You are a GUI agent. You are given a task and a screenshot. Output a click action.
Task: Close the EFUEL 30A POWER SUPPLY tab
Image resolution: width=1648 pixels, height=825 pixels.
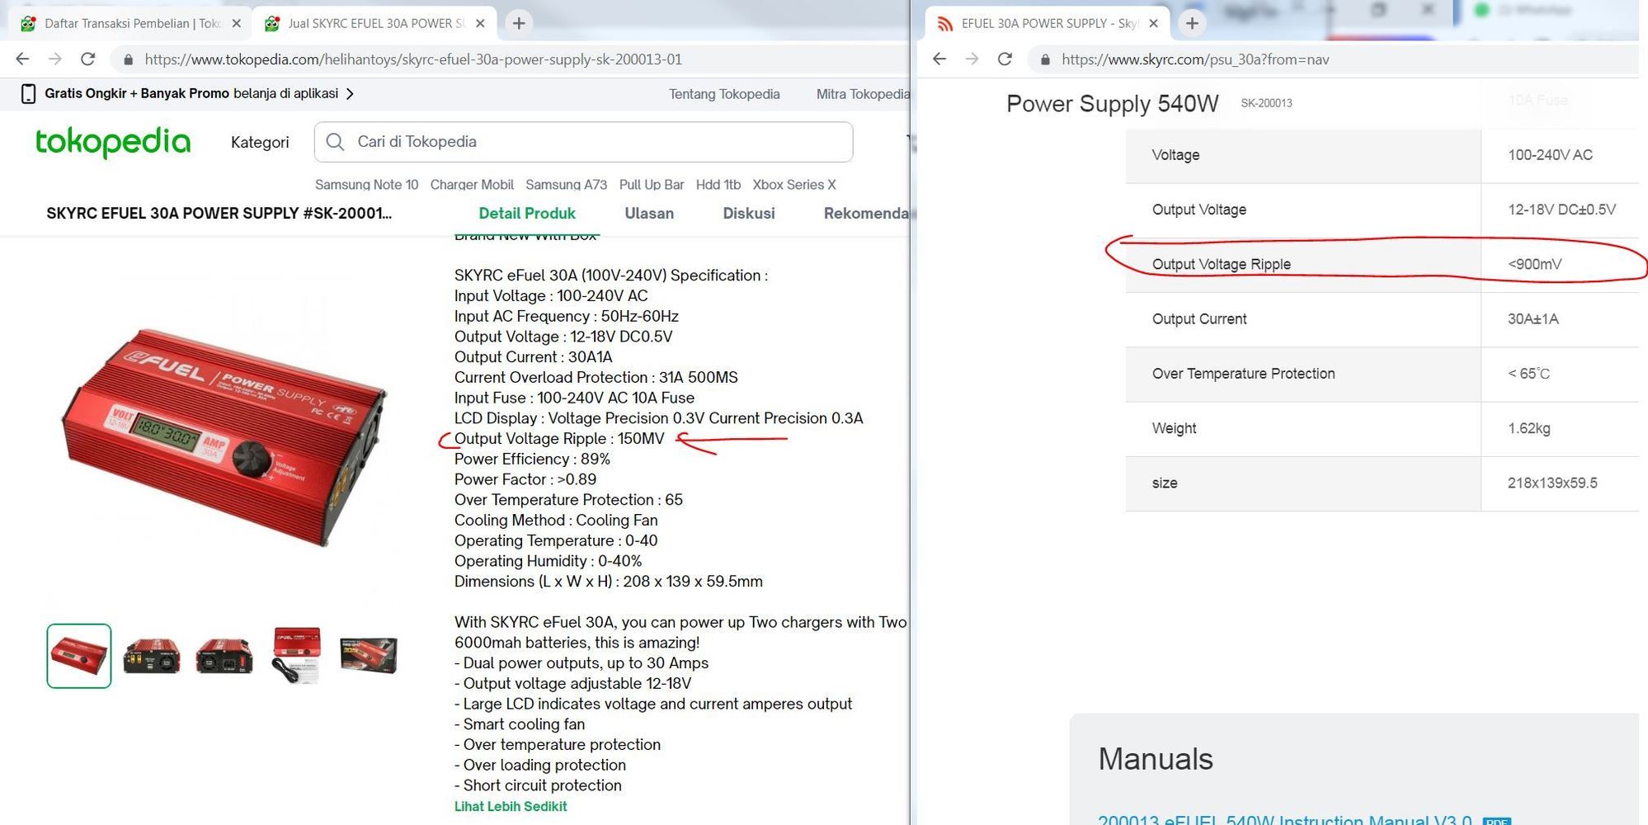[x=1153, y=23]
